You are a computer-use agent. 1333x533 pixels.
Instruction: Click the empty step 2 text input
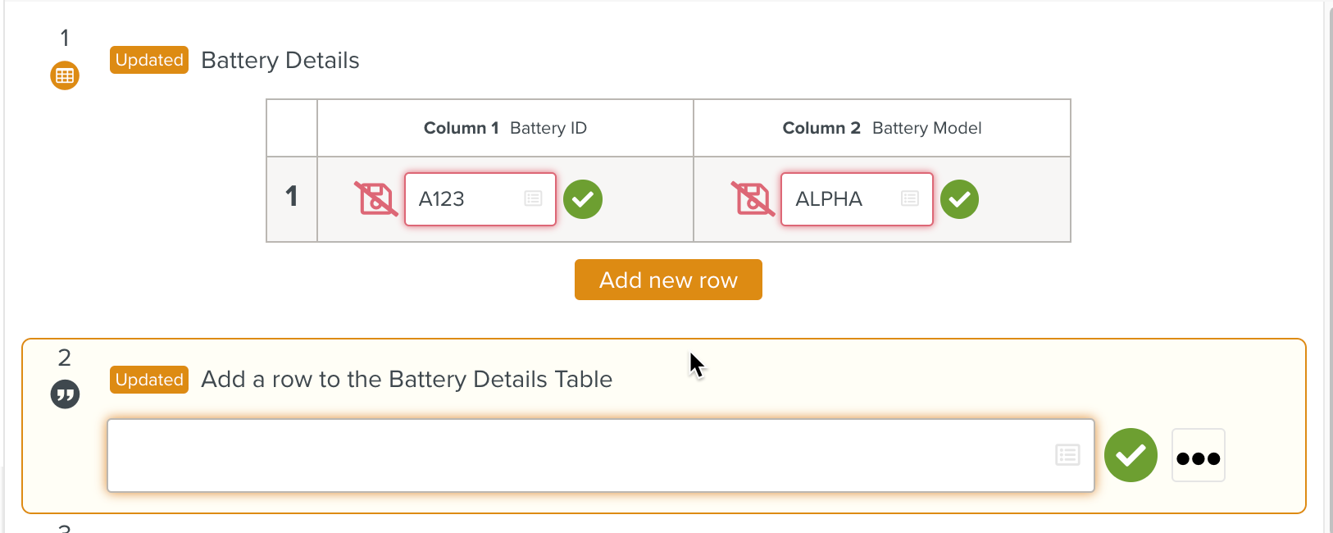pos(574,456)
